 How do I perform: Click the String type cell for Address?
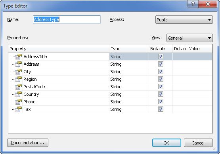coord(129,64)
